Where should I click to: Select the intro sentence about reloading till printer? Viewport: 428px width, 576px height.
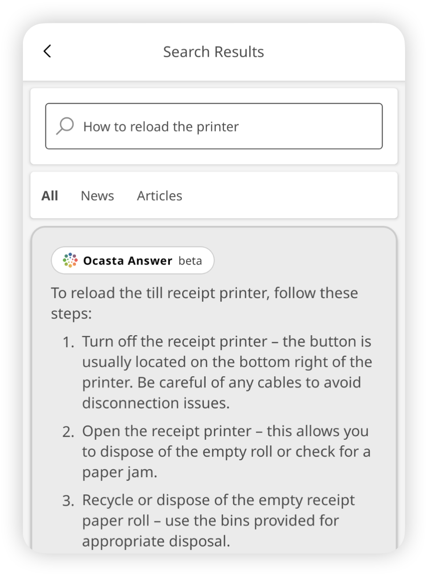(x=204, y=303)
